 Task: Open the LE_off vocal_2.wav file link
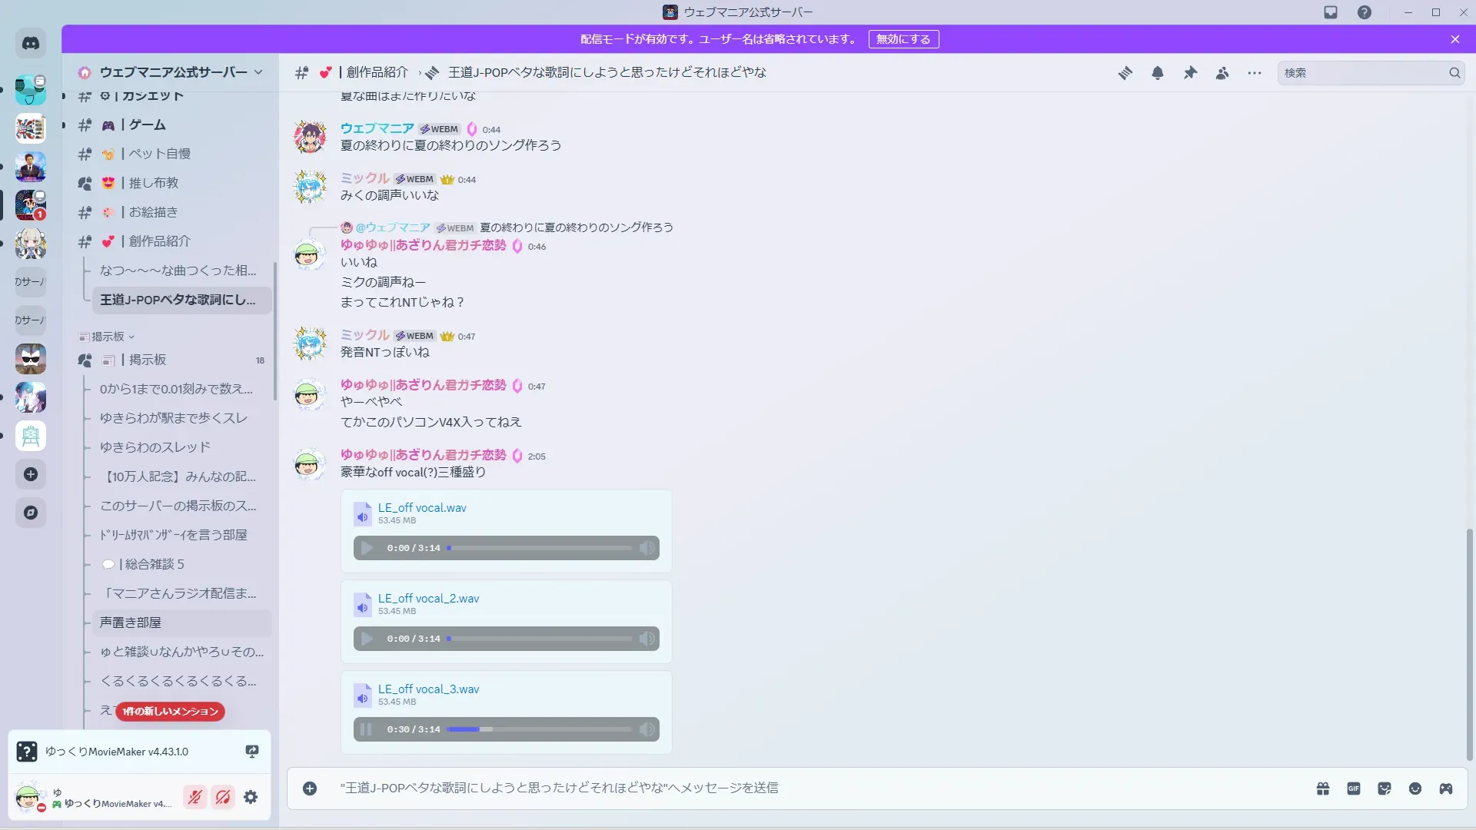pyautogui.click(x=428, y=598)
